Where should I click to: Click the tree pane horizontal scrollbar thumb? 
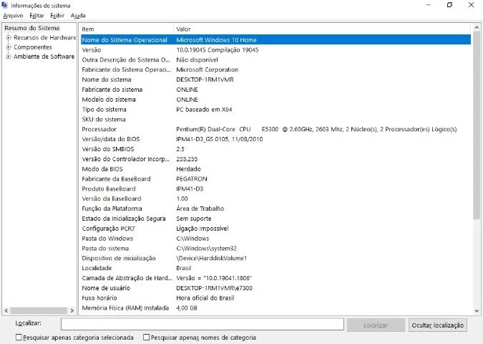pyautogui.click(x=39, y=311)
